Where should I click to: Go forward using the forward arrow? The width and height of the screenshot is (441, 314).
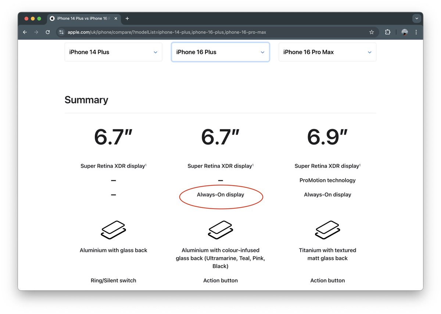36,32
